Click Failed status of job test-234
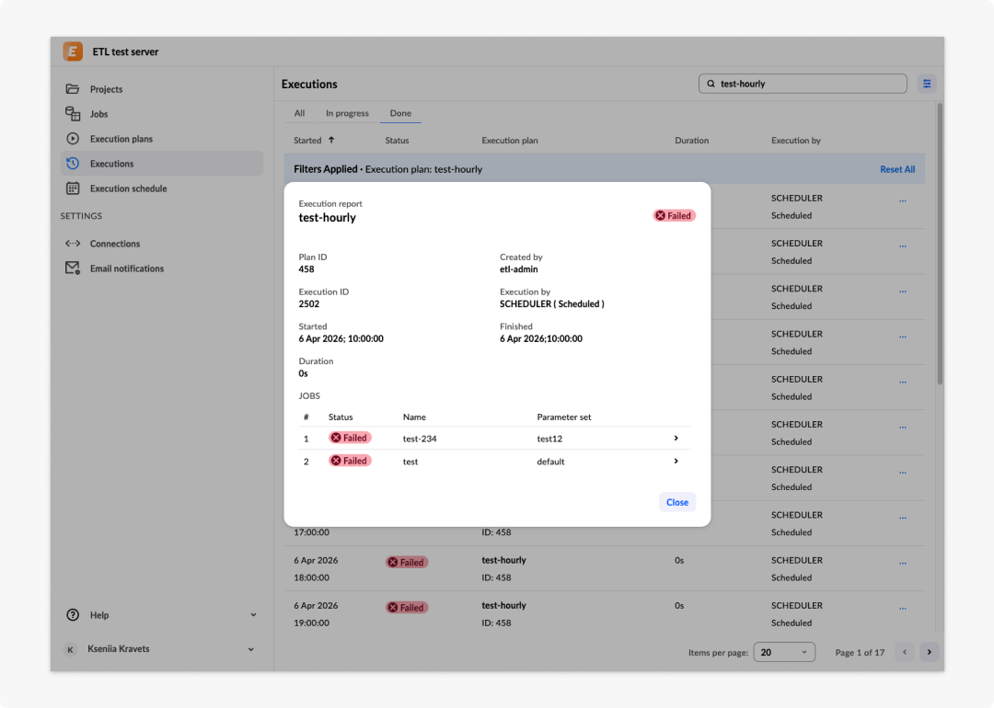Screen dimensions: 994x708 point(350,438)
